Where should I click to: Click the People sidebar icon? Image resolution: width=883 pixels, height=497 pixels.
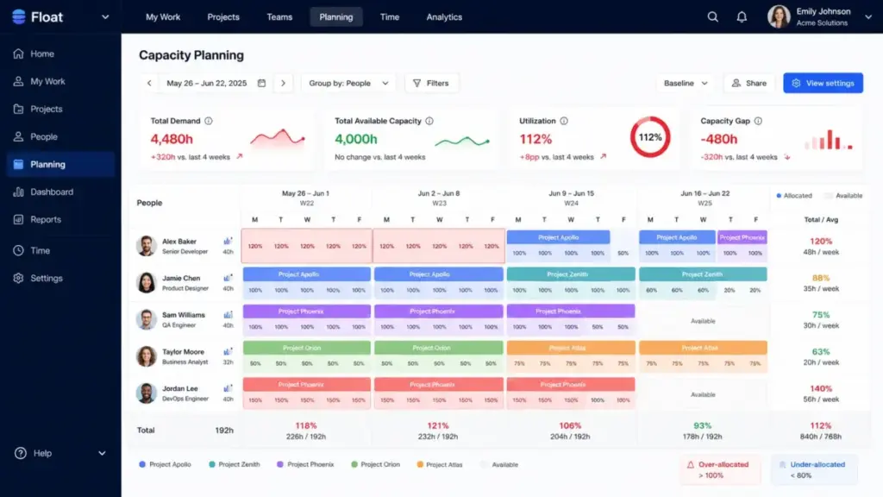pyautogui.click(x=19, y=136)
